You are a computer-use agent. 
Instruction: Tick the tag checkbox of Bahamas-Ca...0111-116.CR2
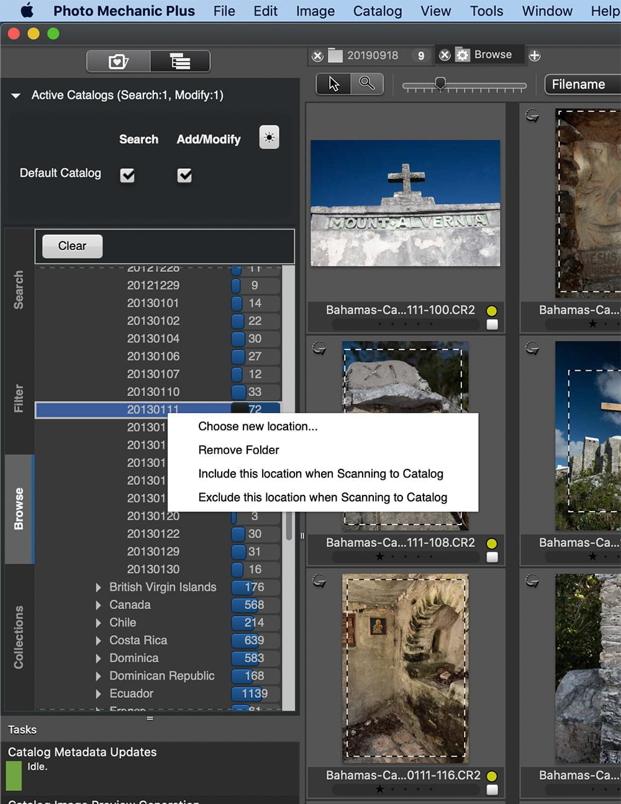tap(492, 790)
